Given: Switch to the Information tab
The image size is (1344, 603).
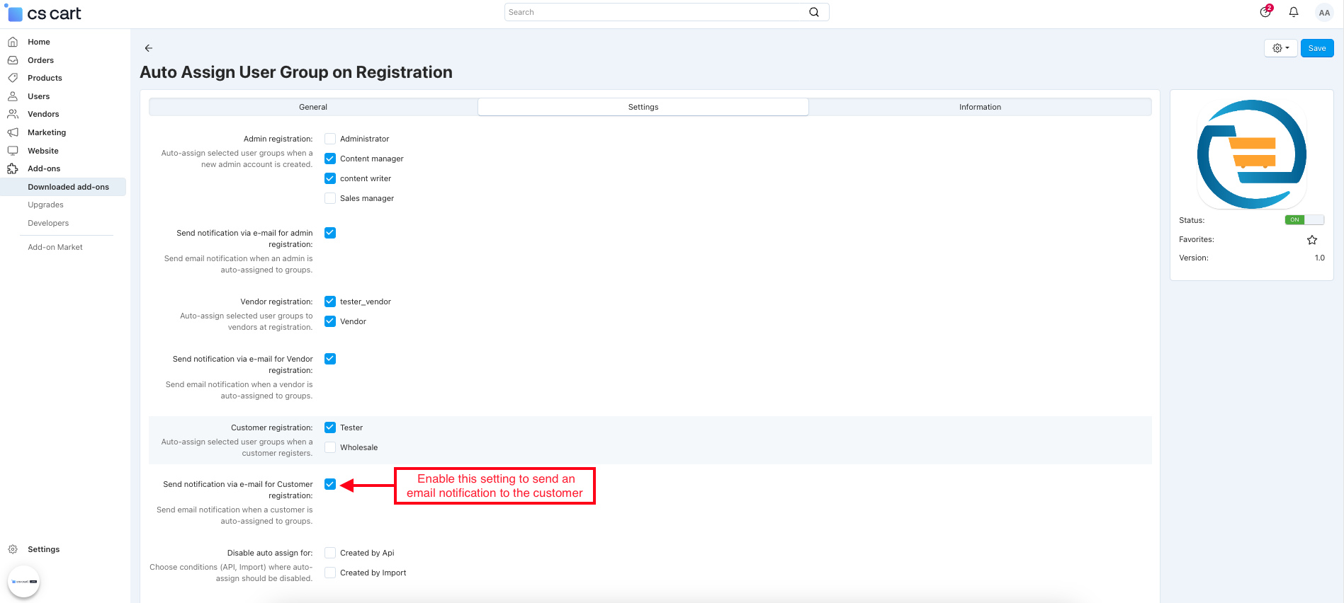Looking at the screenshot, I should [x=980, y=107].
